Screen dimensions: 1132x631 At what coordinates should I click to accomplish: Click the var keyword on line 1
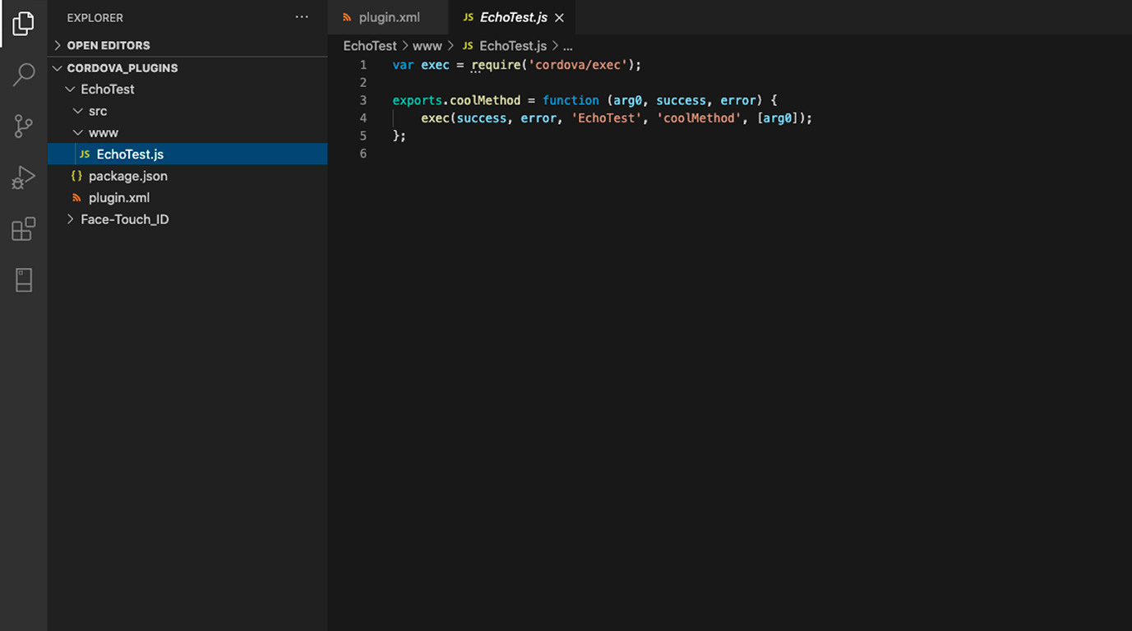[x=403, y=65]
